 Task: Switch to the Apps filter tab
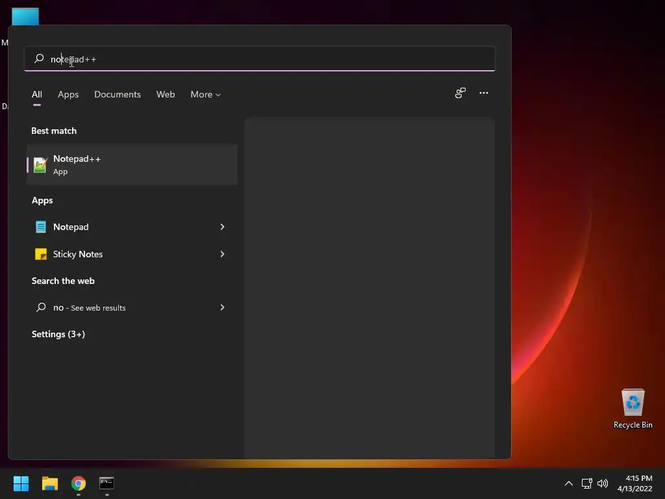pyautogui.click(x=68, y=95)
